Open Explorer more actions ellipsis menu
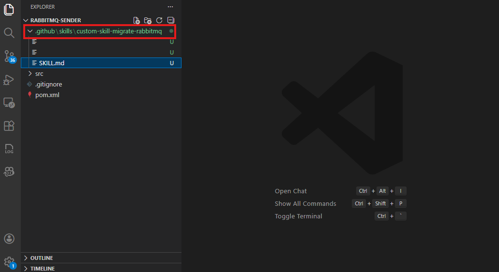Viewport: 499px width, 272px height. 170,7
